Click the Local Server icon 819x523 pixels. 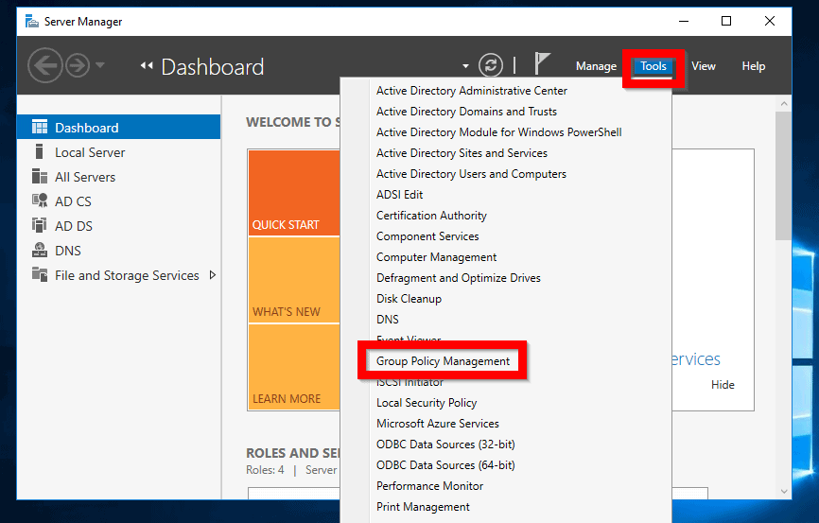point(39,151)
